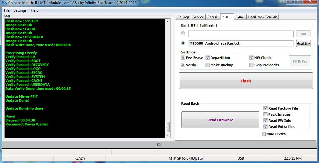319x163 pixels.
Task: Switch to the Service tab
Action: (x=198, y=17)
